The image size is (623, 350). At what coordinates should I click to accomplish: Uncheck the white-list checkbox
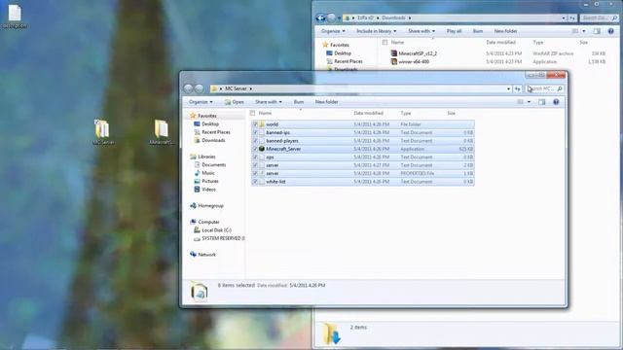click(x=255, y=182)
